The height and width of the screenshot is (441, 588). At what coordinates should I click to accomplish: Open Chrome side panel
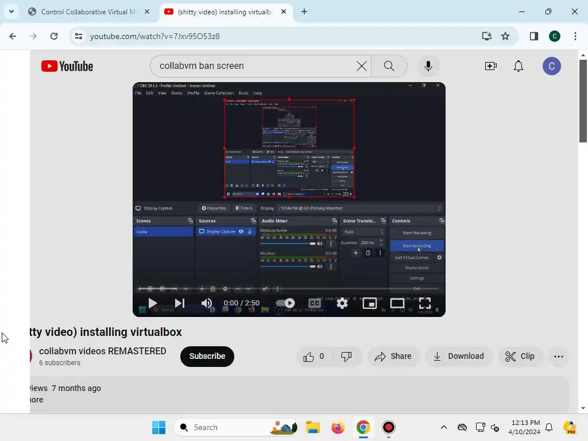tap(534, 36)
